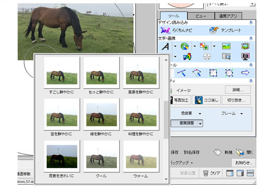This screenshot has height=188, width=276.
Task: Select the straight line drawing tool
Action: 181,73
